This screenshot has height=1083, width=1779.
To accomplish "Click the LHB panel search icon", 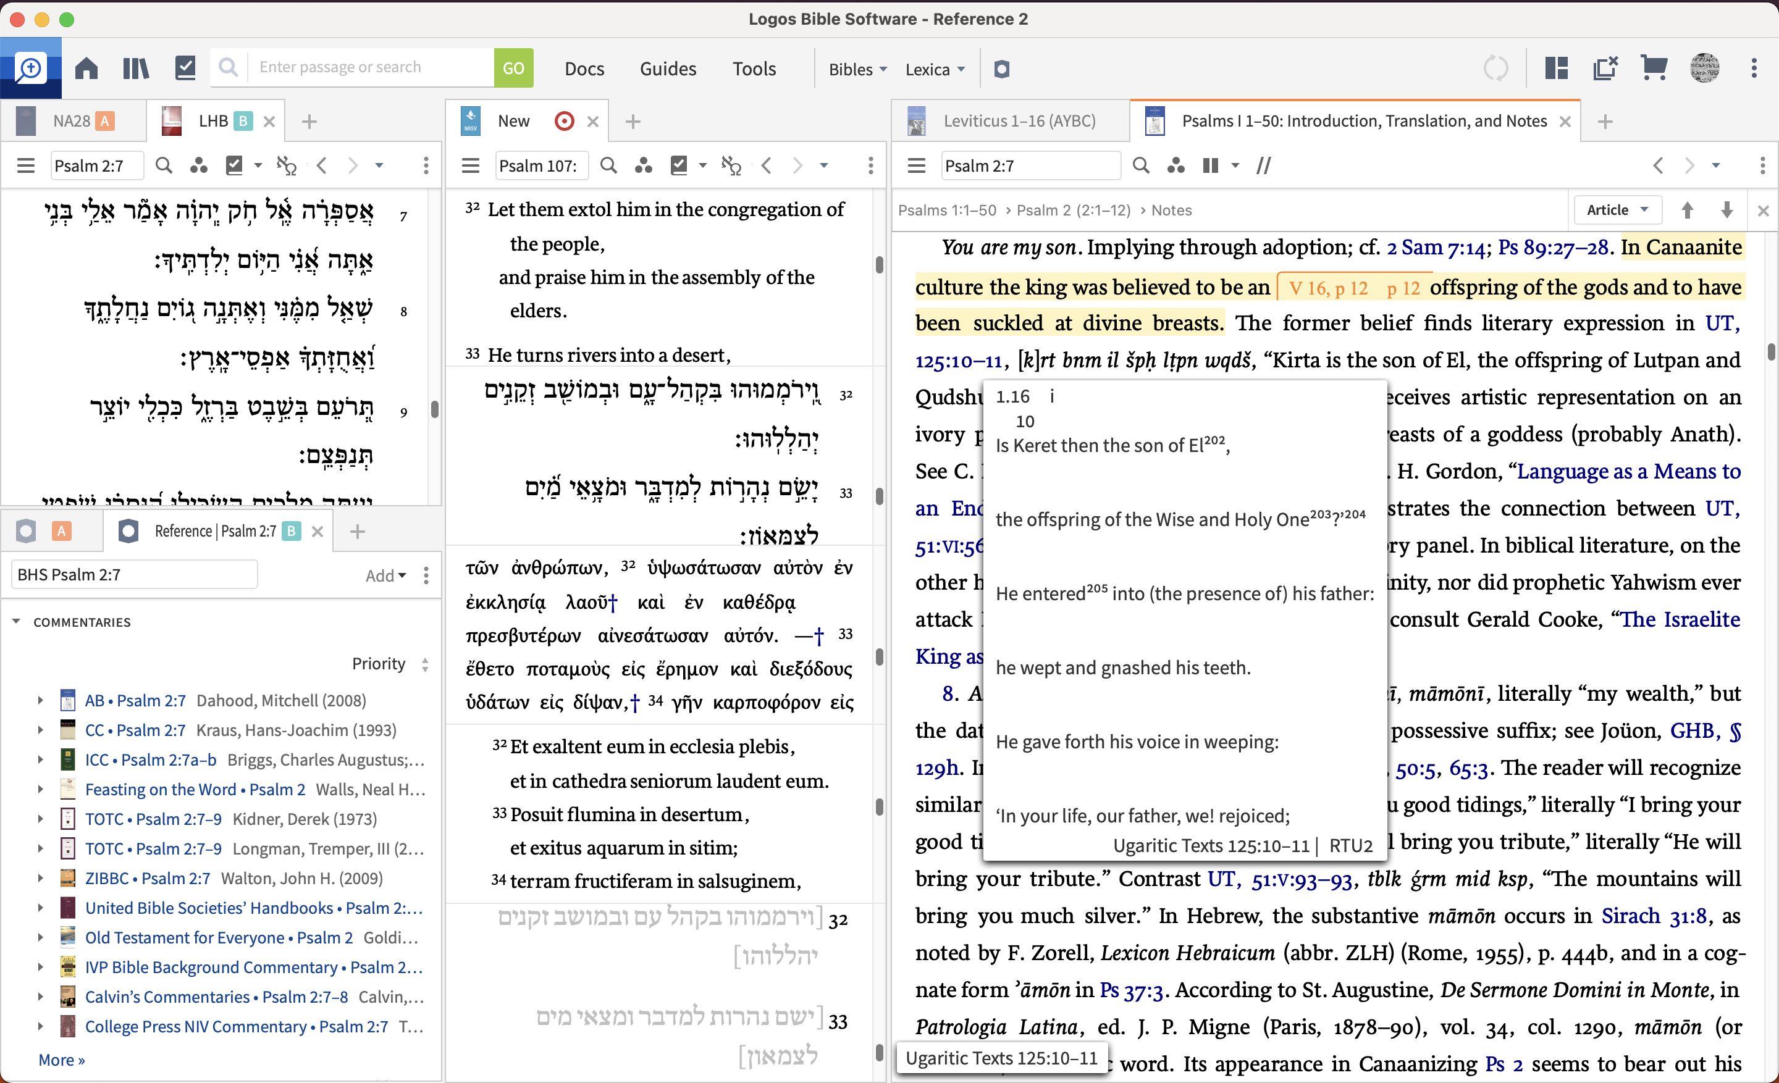I will (164, 166).
